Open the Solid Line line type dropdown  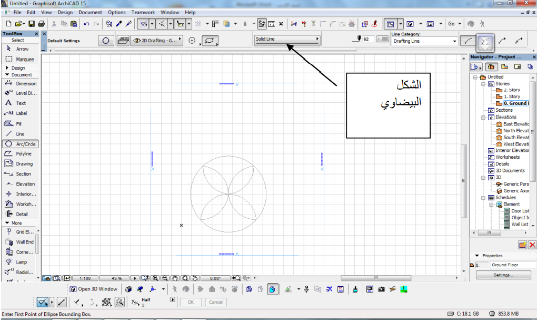319,39
